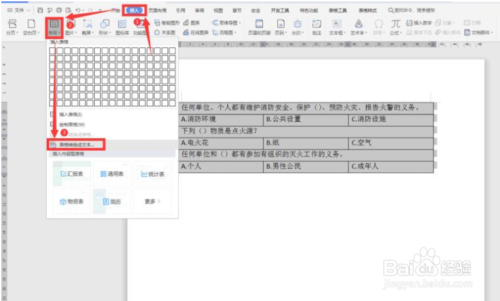Insert a 批注 comment
The image size is (500, 301).
coord(316,27)
